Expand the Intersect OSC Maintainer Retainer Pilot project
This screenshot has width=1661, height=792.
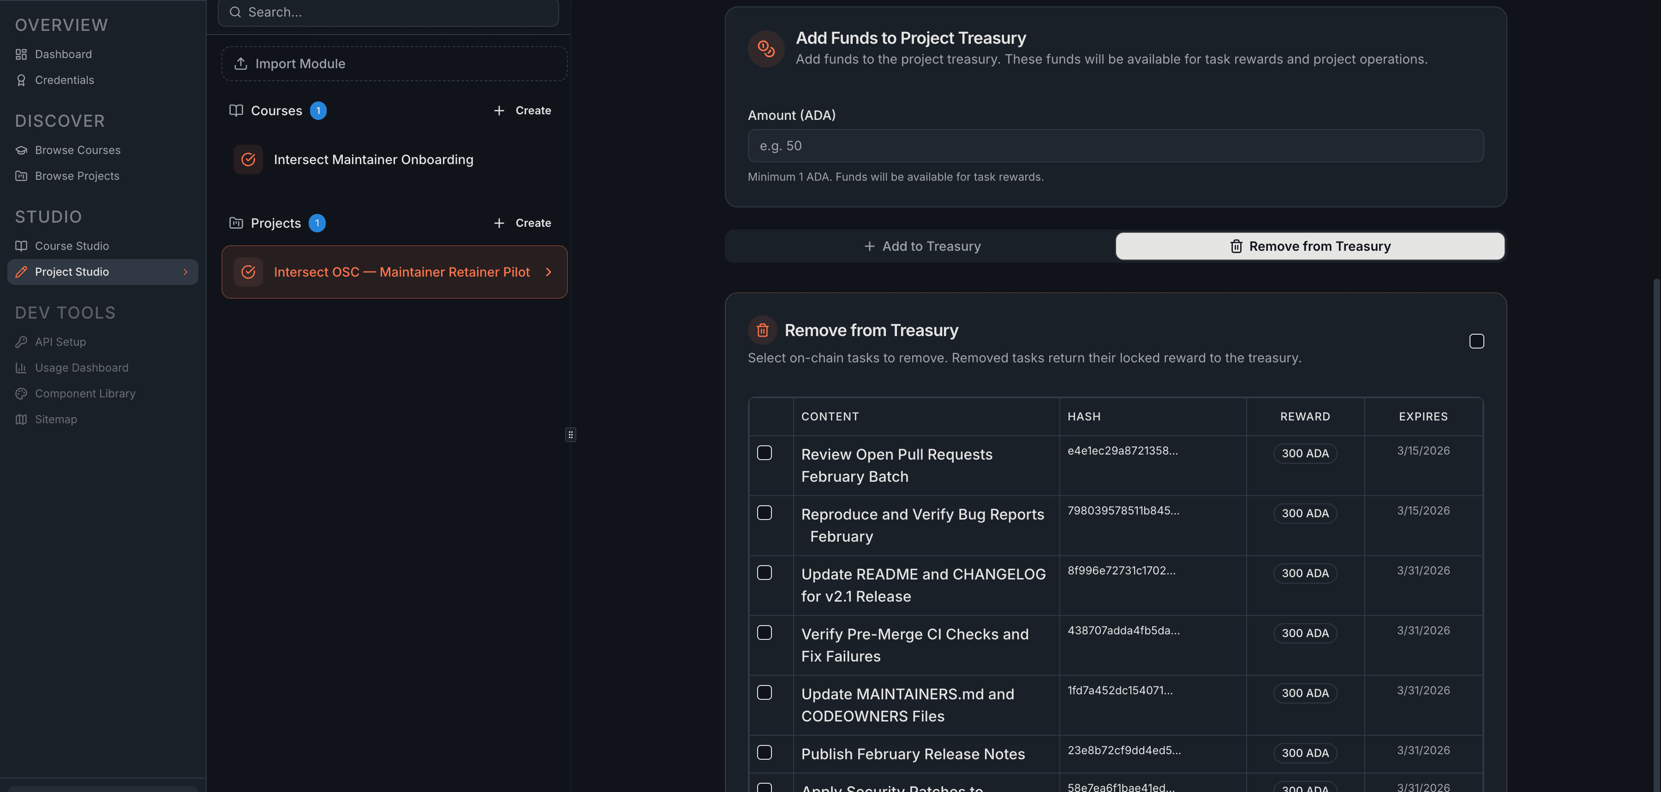click(x=548, y=272)
